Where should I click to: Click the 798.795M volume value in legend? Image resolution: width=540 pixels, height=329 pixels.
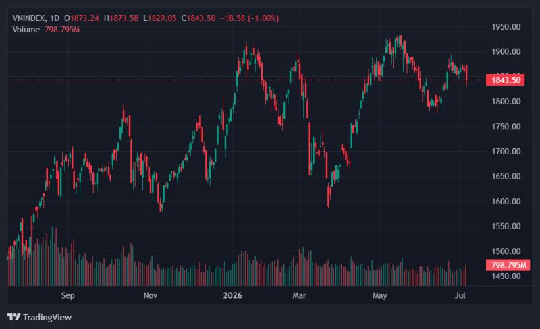[x=62, y=30]
